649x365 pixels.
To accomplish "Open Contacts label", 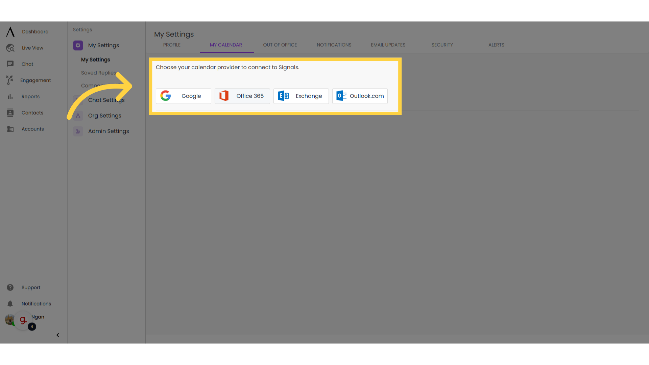I will click(x=32, y=113).
